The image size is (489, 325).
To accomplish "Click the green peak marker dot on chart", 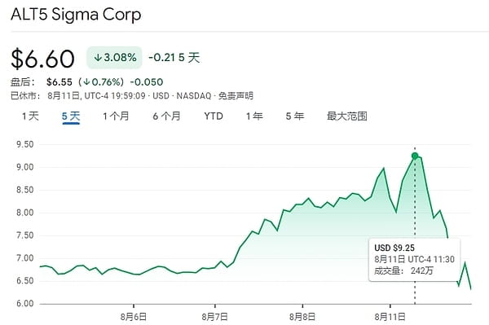I will [415, 156].
